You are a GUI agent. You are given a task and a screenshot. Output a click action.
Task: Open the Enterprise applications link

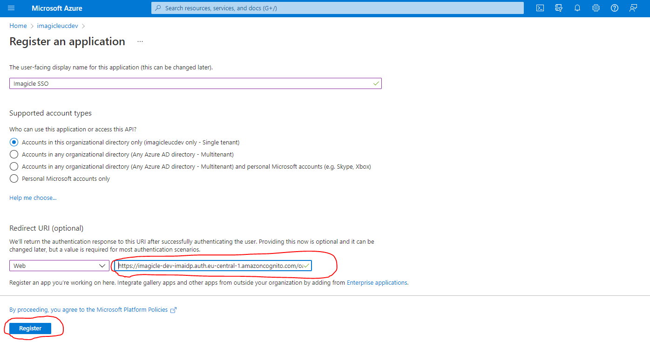pyautogui.click(x=377, y=282)
